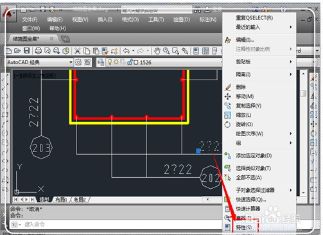Choose 快速选择(Q)... in context menu
This screenshot has width=323, height=235.
tap(251, 200)
